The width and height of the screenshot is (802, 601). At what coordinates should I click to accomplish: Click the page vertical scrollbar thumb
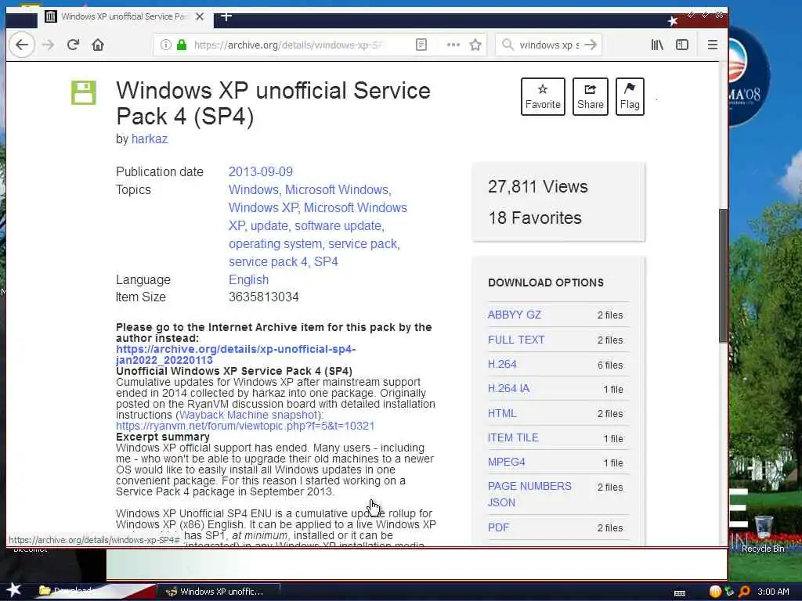pyautogui.click(x=723, y=275)
